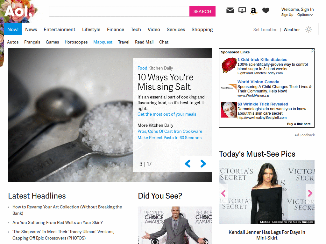Screen dimensions: 326x244
Task: Open Horoscopes link
Action: pyautogui.click(x=76, y=42)
